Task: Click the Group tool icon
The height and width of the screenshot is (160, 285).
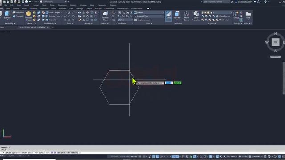Action: pos(236,15)
